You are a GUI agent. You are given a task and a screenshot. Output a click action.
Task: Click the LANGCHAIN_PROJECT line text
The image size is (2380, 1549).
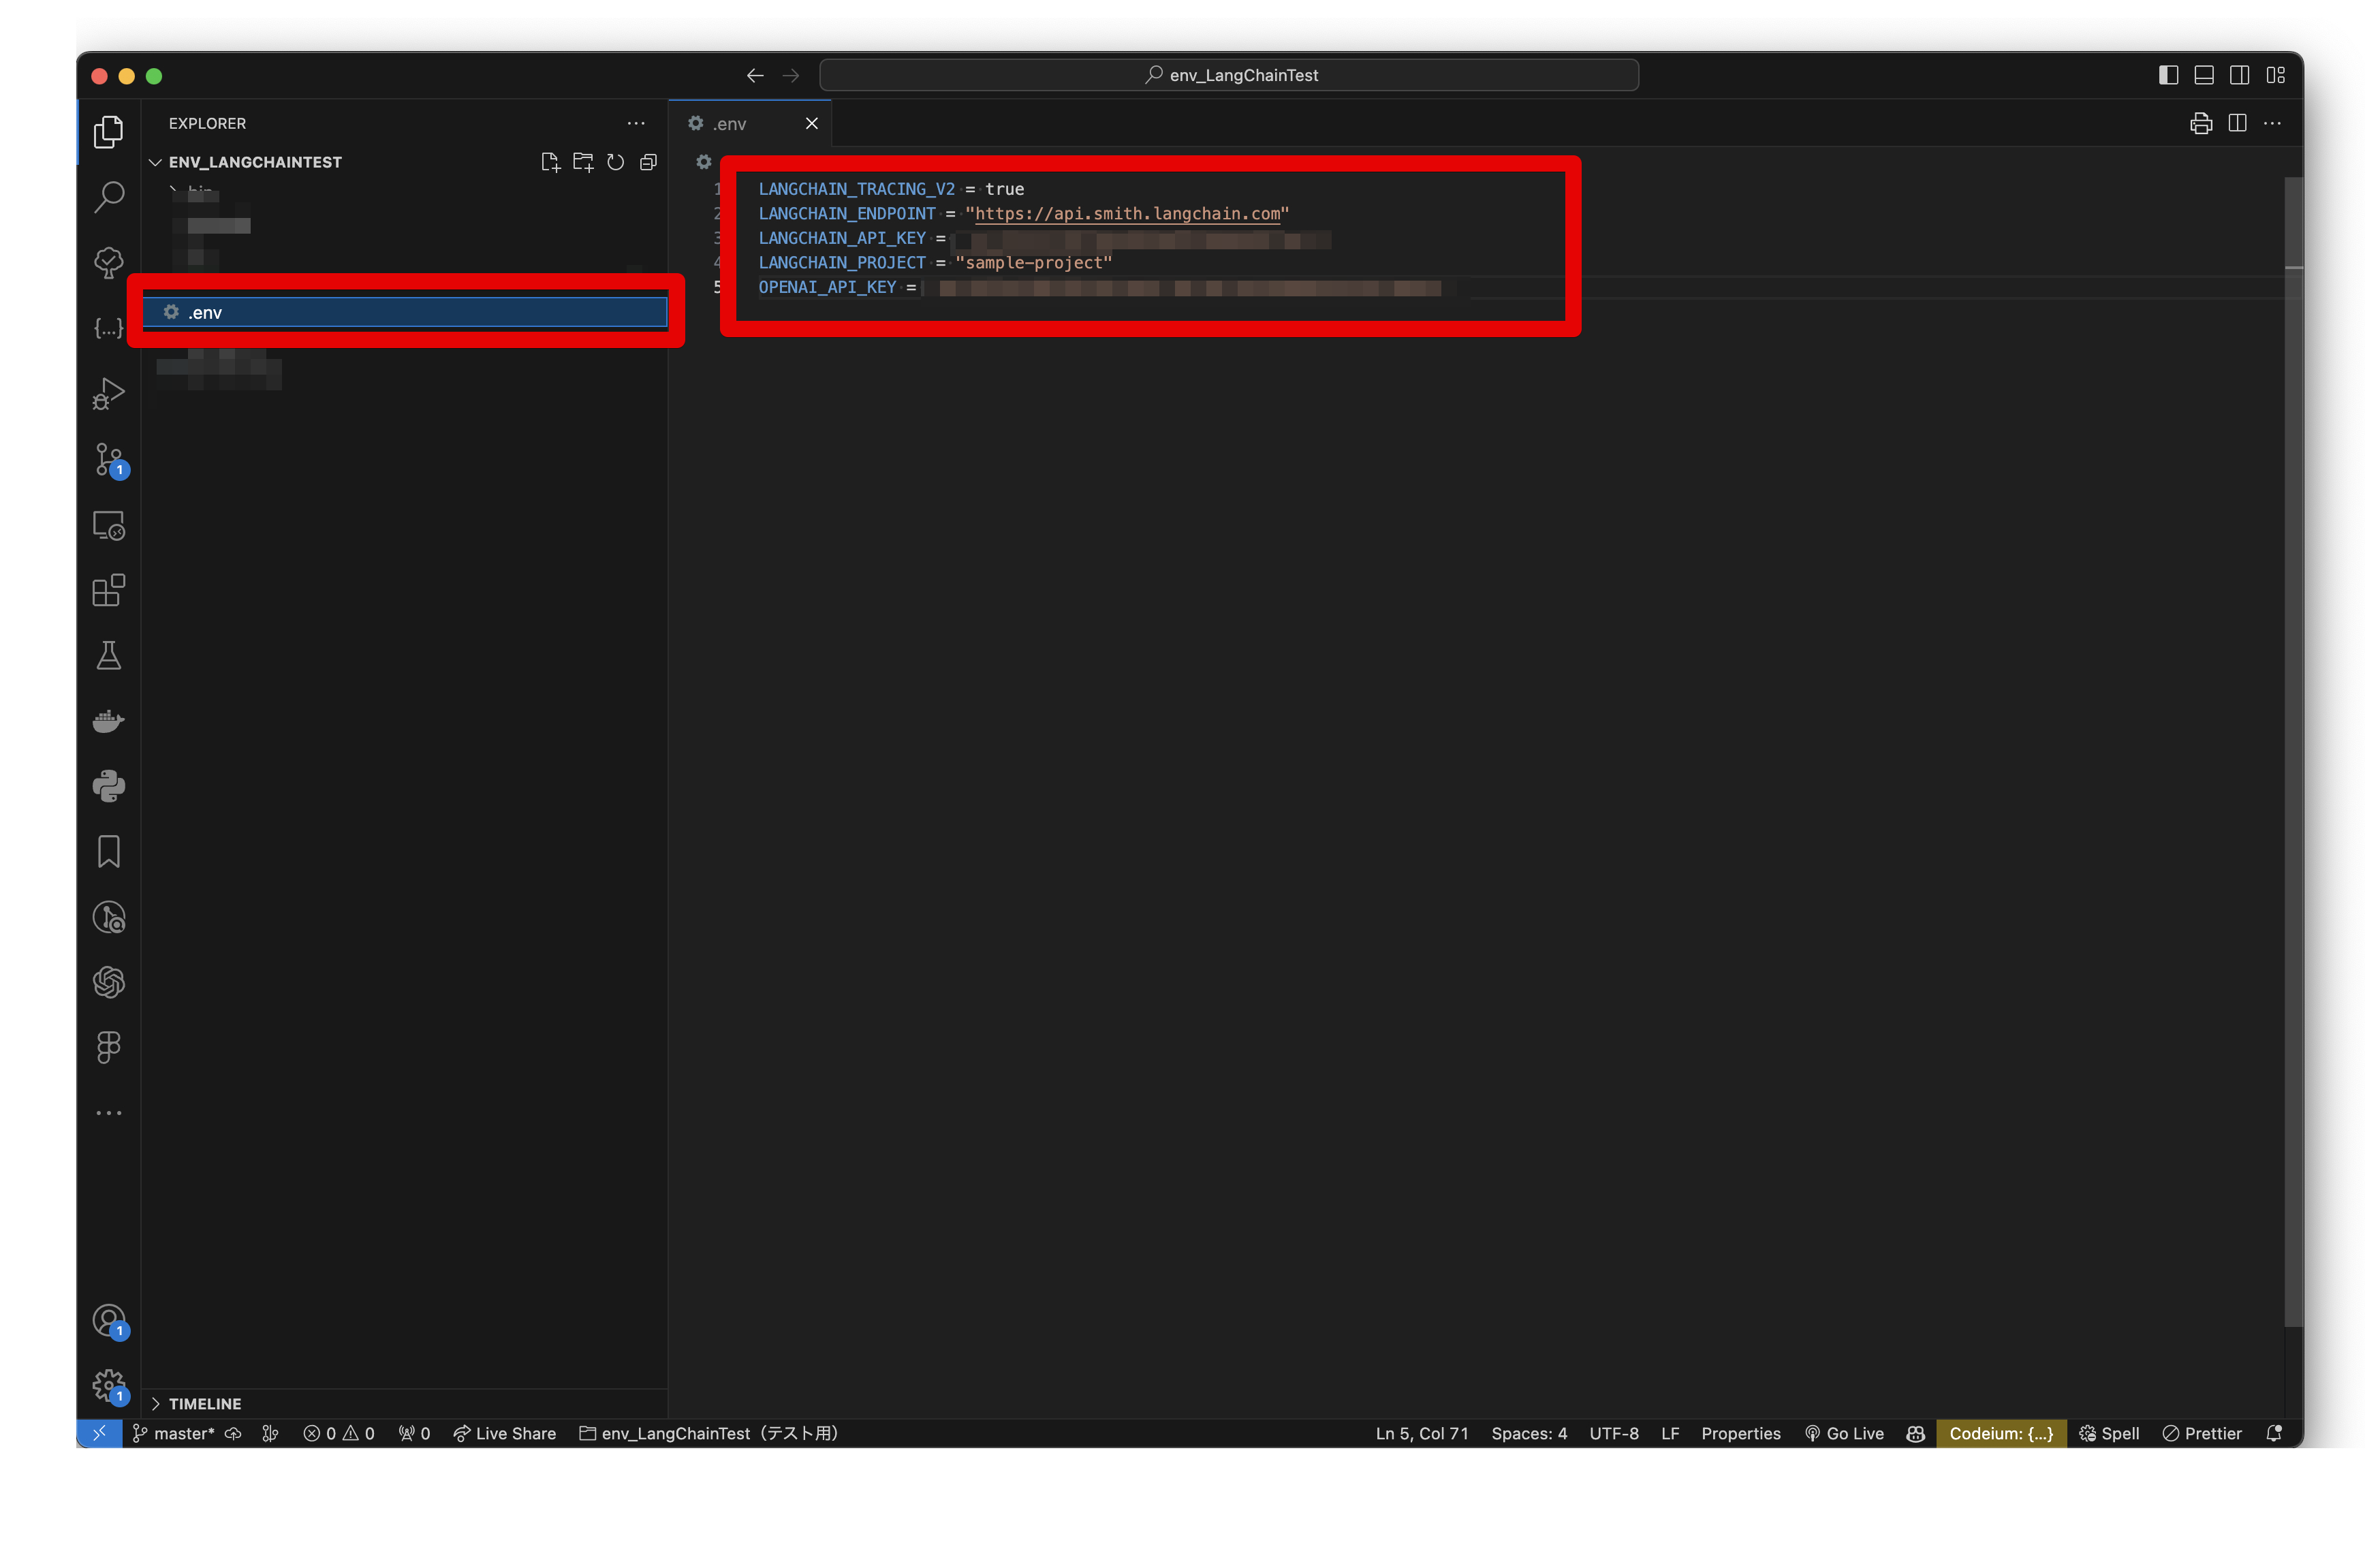[934, 263]
